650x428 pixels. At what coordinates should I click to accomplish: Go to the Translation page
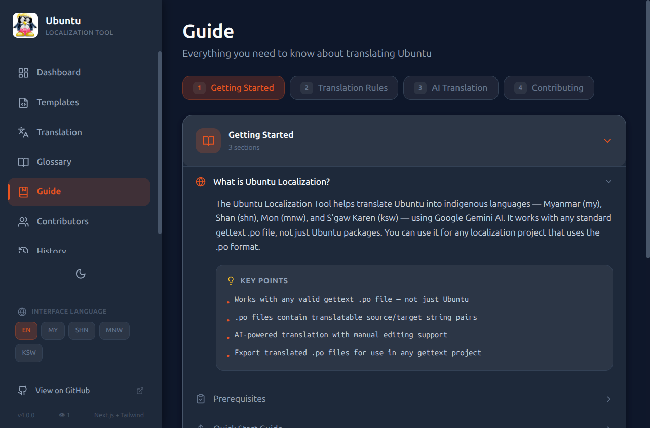coord(79,132)
